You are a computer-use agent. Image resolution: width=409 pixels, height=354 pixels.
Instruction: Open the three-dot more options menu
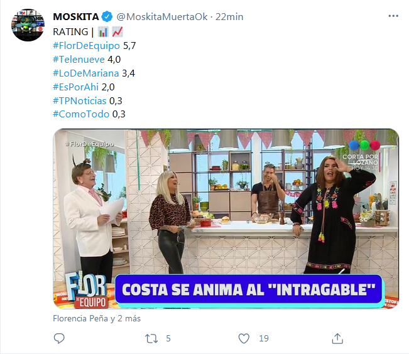point(393,16)
